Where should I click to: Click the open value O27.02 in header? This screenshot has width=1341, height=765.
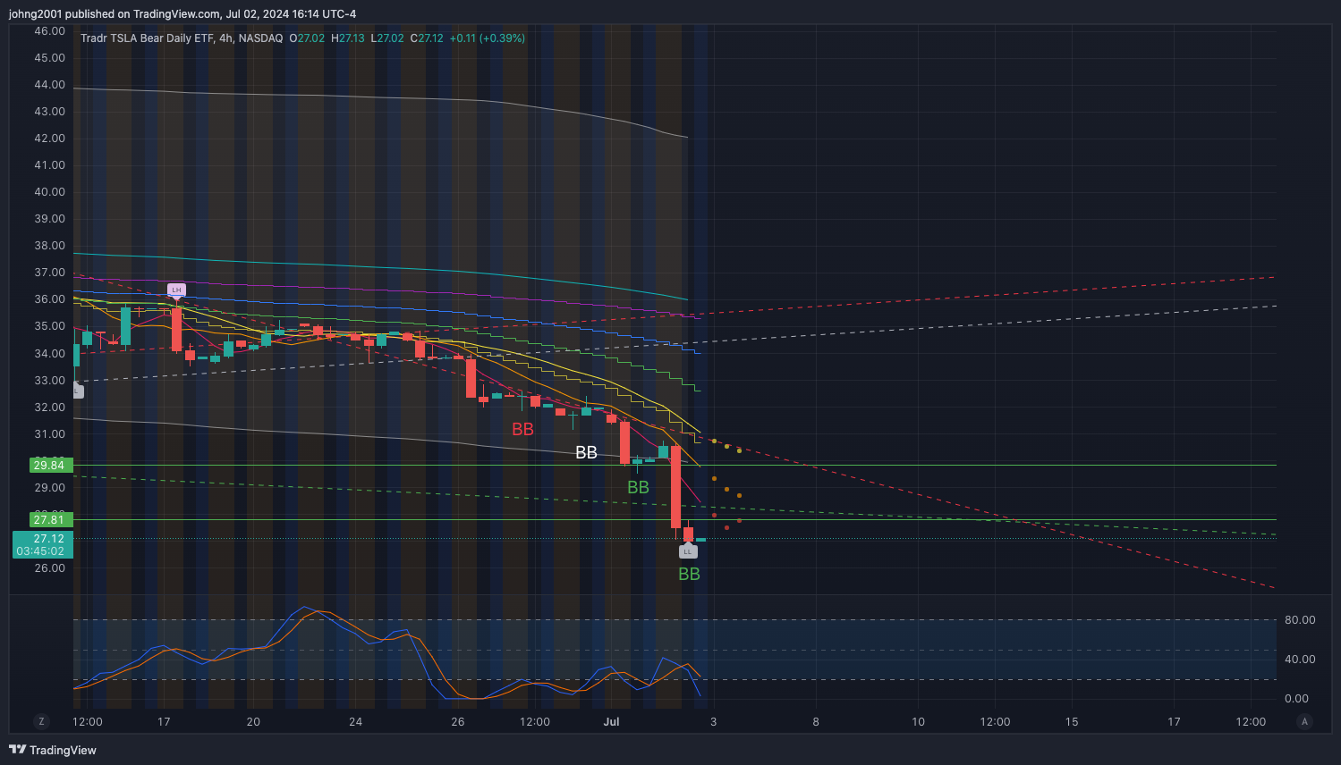pyautogui.click(x=306, y=38)
